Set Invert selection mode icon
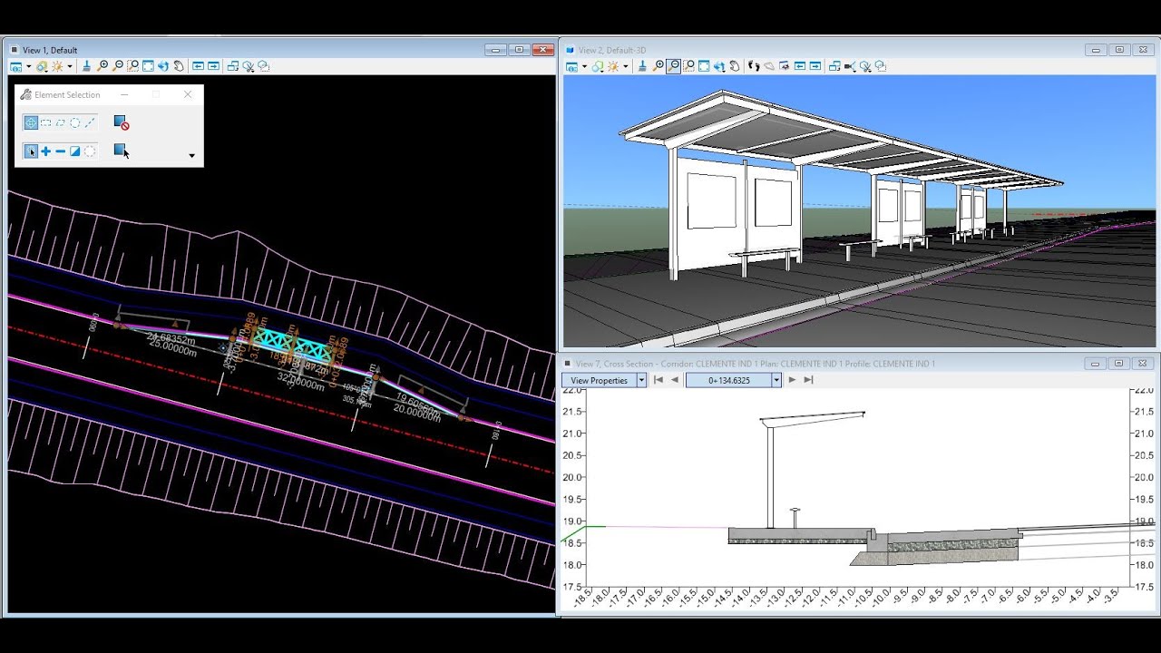This screenshot has width=1161, height=653. coord(75,151)
